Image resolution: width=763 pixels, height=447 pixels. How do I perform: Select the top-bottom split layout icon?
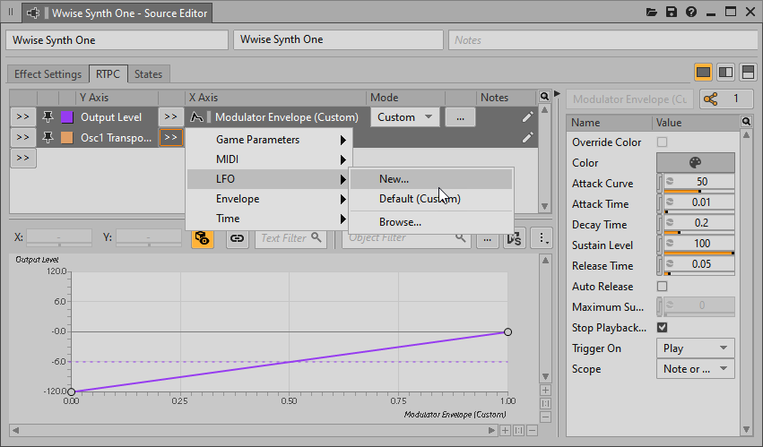tap(748, 73)
